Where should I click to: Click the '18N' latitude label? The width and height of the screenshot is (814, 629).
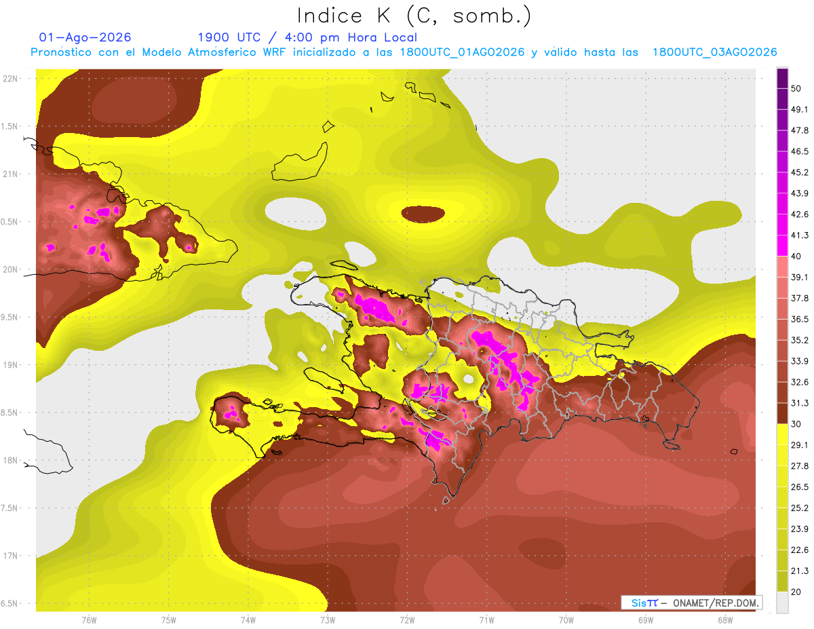tap(10, 460)
